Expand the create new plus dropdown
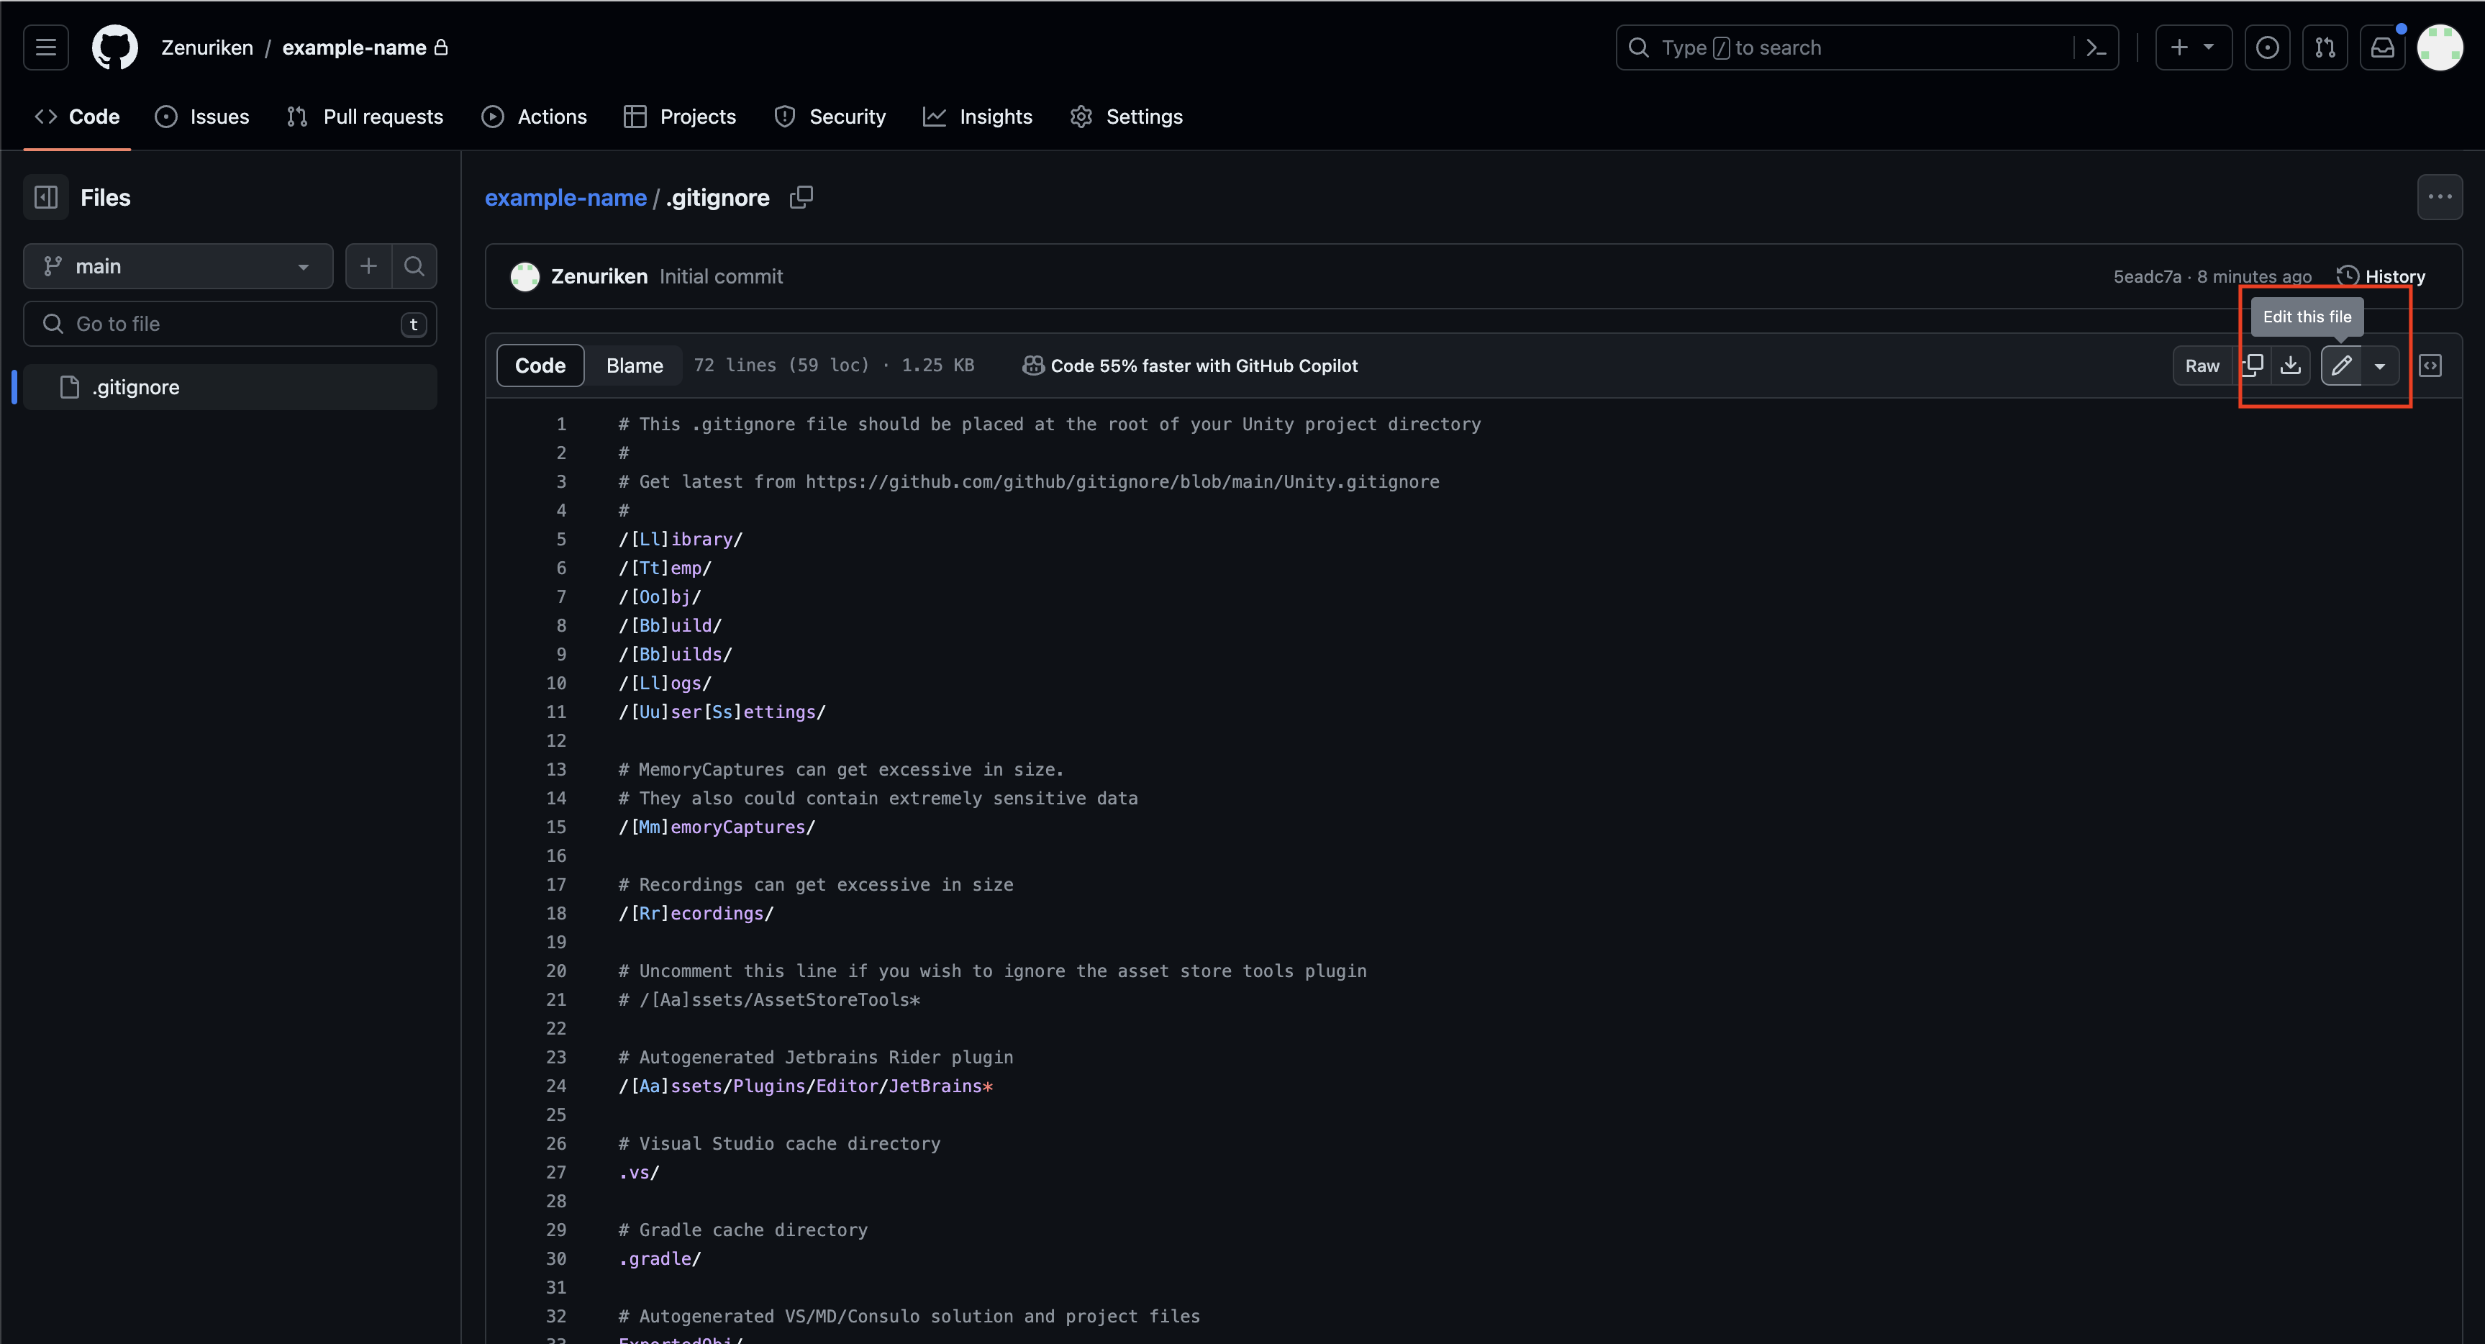The height and width of the screenshot is (1344, 2485). 2193,47
